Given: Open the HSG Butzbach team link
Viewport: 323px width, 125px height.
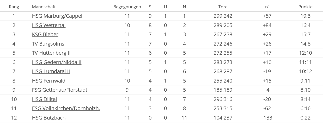Looking at the screenshot, I should (49, 118).
